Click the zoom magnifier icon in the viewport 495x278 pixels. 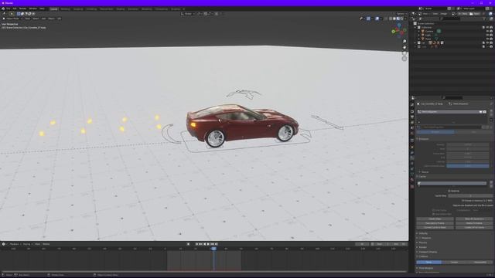tap(405, 41)
